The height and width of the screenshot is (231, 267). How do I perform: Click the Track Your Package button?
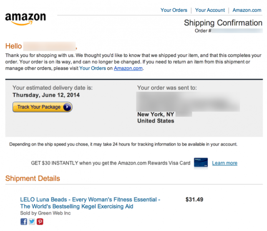(43, 107)
